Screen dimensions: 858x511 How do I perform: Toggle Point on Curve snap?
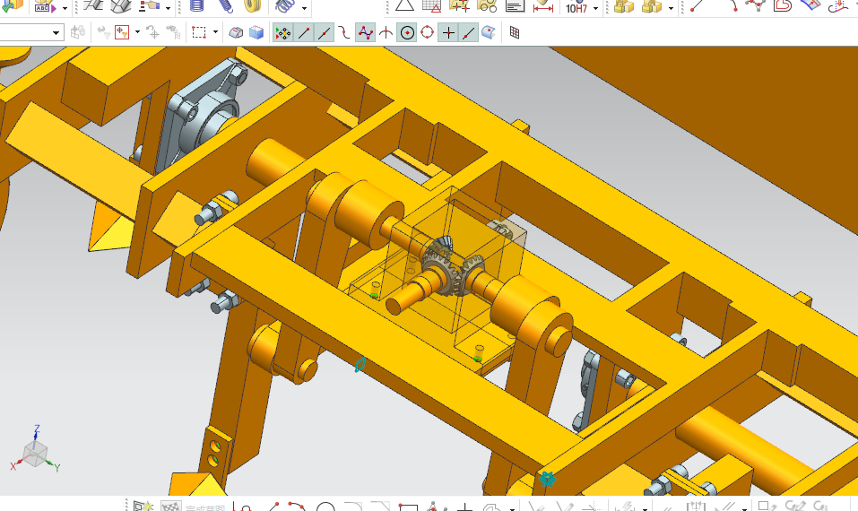click(x=468, y=33)
